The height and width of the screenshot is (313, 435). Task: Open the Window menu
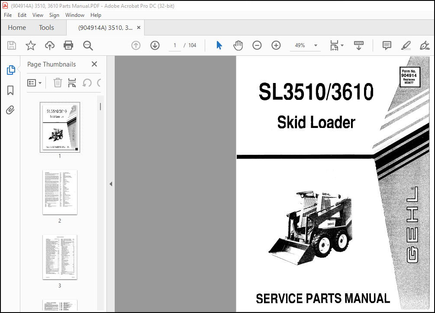click(x=74, y=15)
